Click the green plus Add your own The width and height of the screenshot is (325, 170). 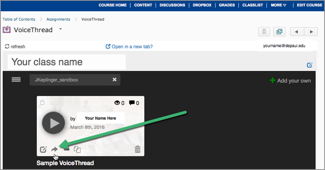click(290, 81)
